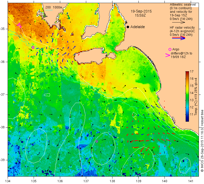This screenshot has width=204, height=184.
Task: Click longitude axis label 139
Action: tap(138, 181)
